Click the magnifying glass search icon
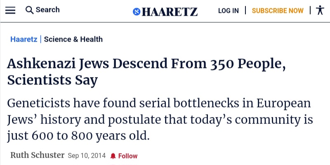The width and height of the screenshot is (330, 165). point(29,10)
